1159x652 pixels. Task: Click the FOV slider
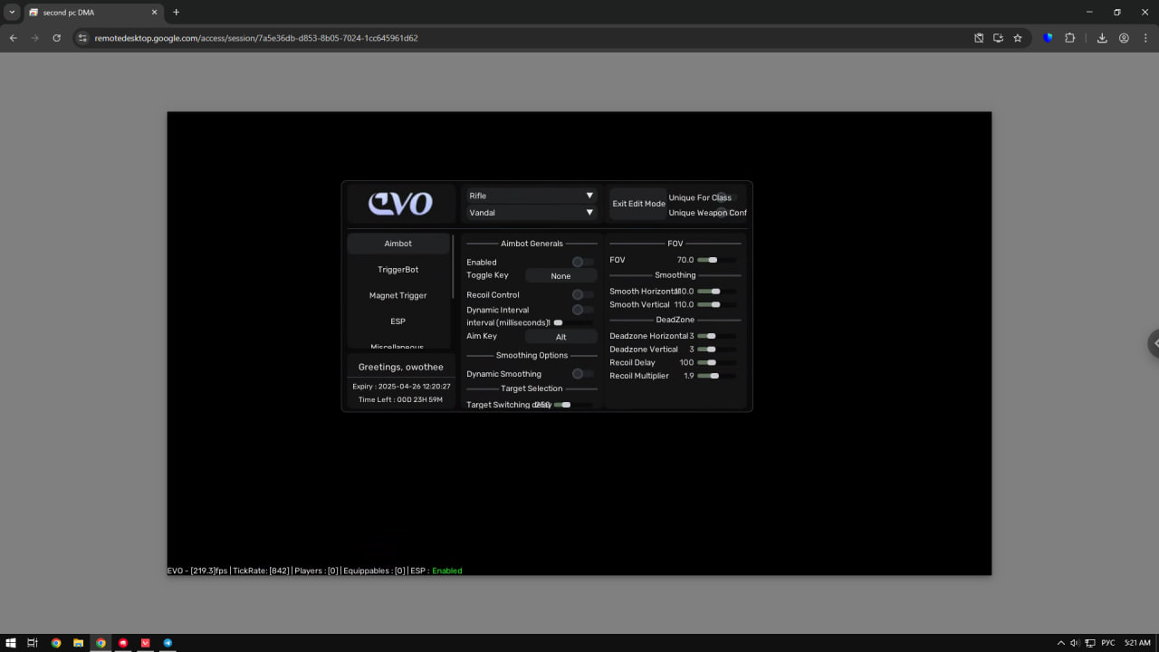click(716, 260)
